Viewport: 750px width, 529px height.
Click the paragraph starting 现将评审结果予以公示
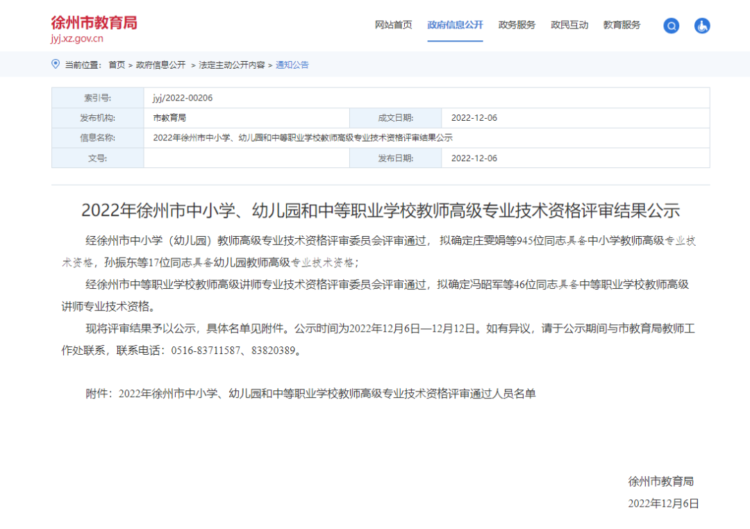coord(378,339)
